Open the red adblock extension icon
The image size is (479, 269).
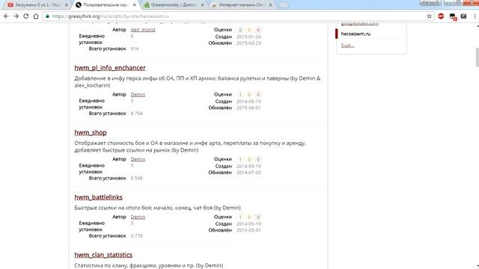(x=441, y=16)
